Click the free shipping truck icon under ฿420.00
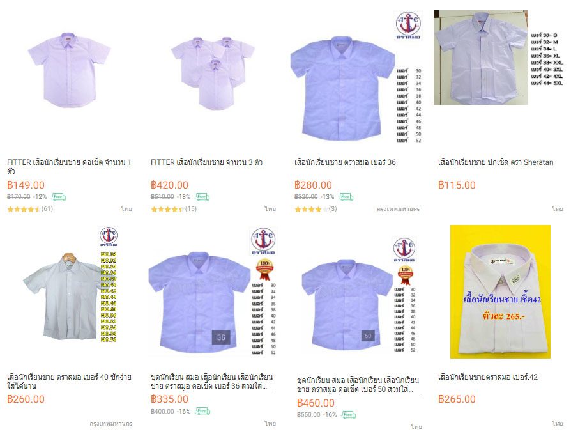571x434 pixels. (202, 197)
